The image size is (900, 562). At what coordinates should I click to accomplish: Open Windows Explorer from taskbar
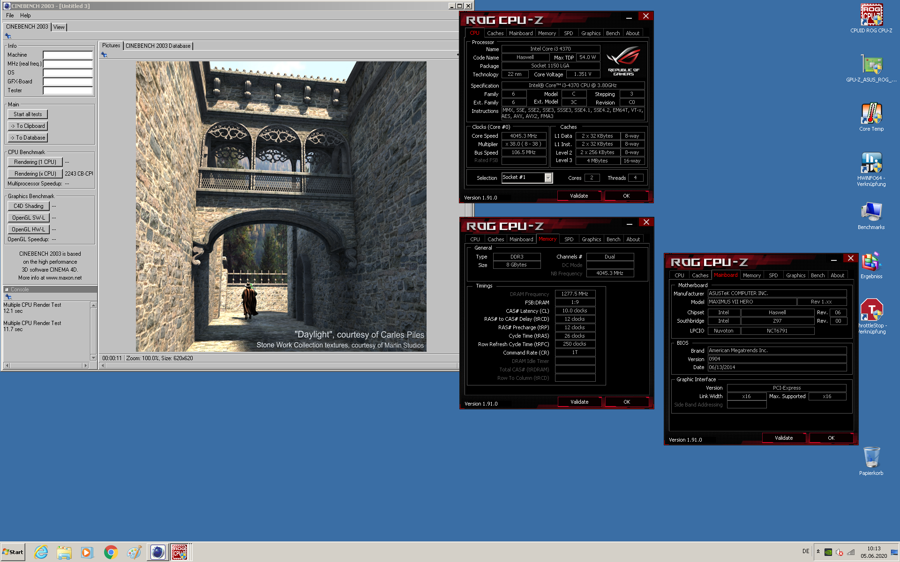[64, 552]
